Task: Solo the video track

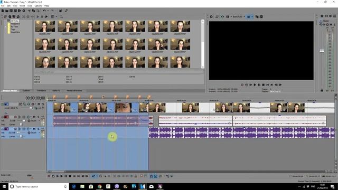Action: pos(43,104)
